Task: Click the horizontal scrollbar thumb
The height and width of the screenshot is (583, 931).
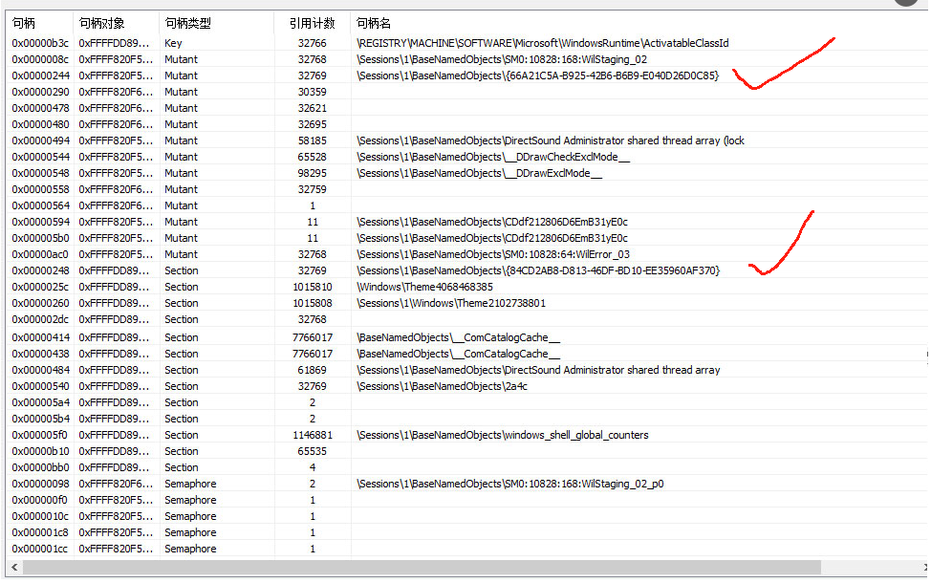Action: point(421,568)
